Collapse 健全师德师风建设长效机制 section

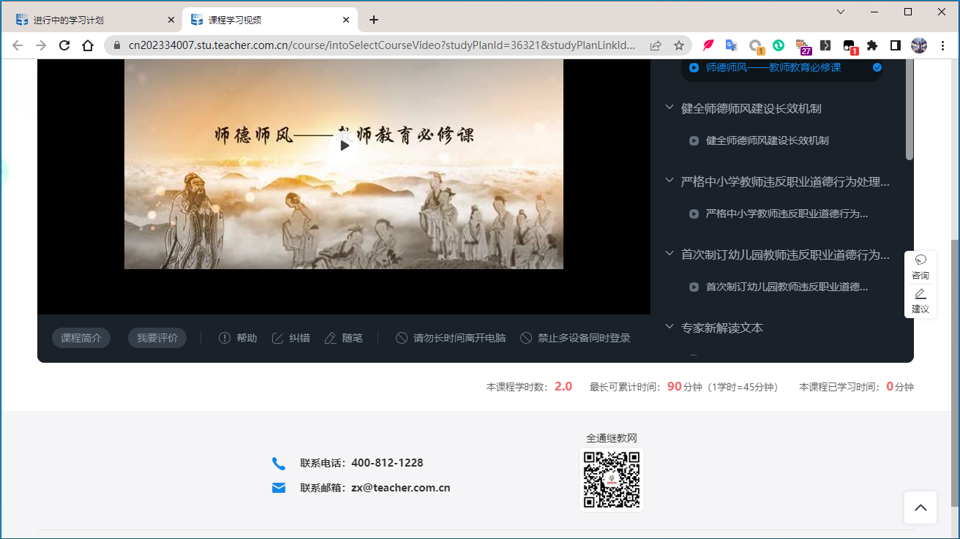pos(669,108)
